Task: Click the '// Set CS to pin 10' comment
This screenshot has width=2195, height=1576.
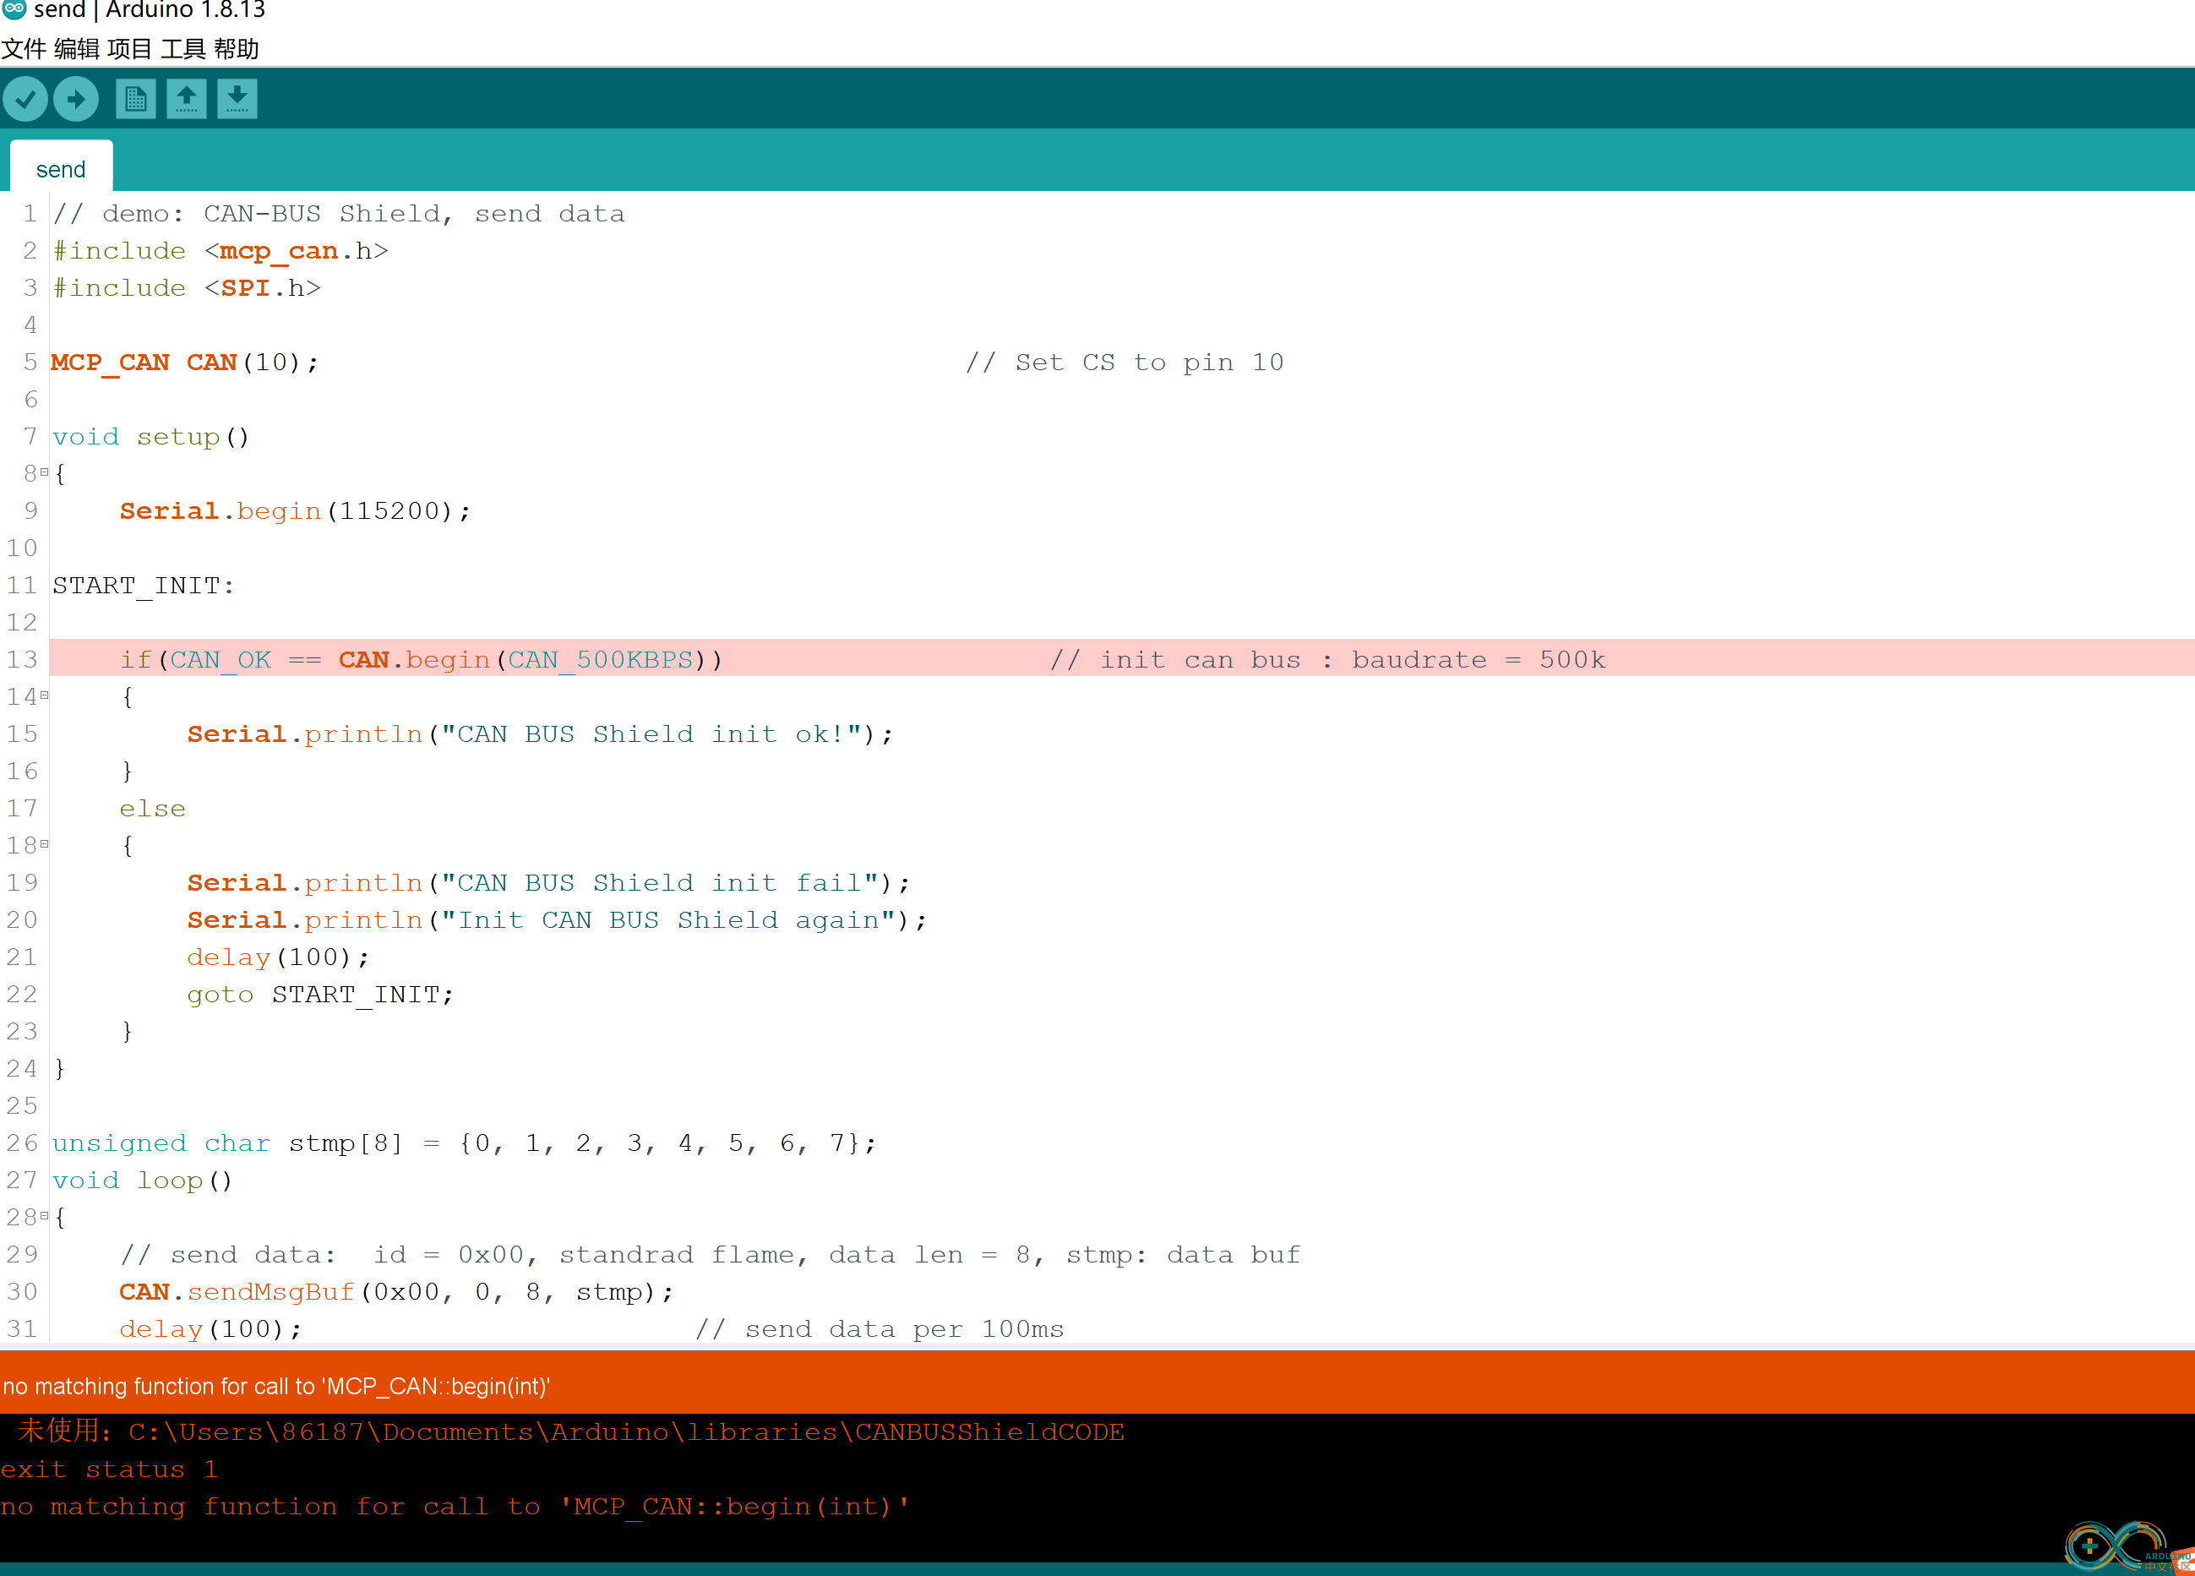Action: (1125, 362)
